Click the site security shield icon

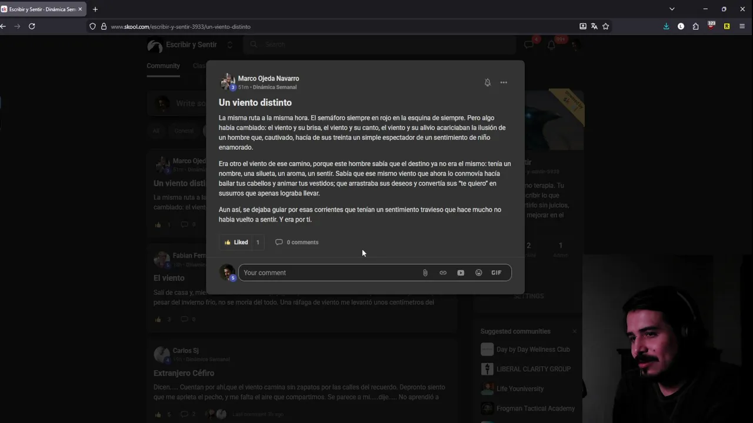pyautogui.click(x=92, y=26)
